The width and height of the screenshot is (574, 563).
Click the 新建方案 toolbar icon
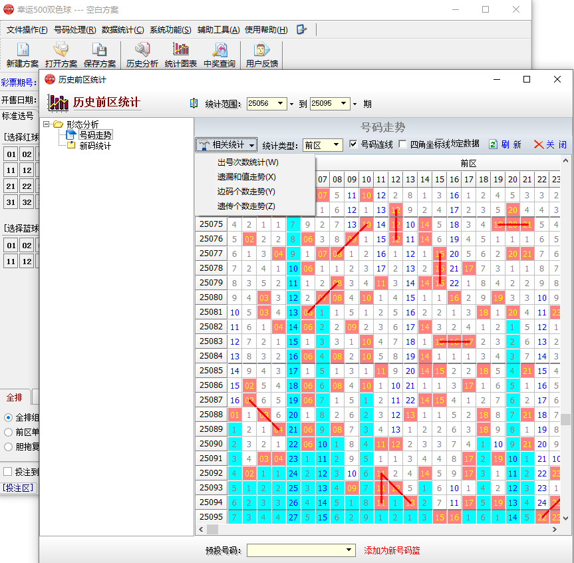[23, 51]
